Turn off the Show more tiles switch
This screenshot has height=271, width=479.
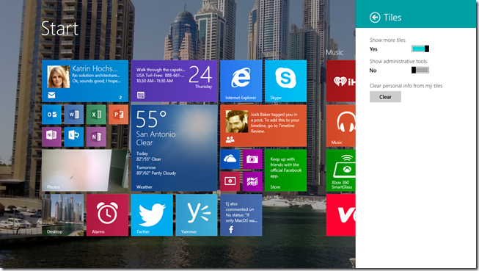pos(420,48)
